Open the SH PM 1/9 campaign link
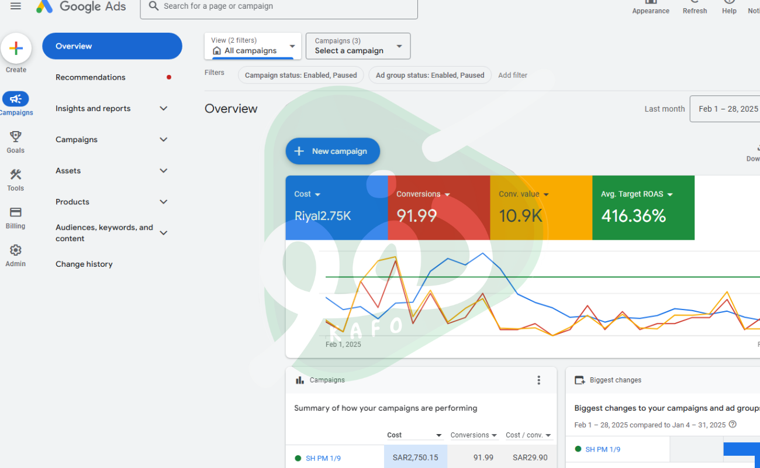Screen dimensions: 760x468 [x=323, y=458]
